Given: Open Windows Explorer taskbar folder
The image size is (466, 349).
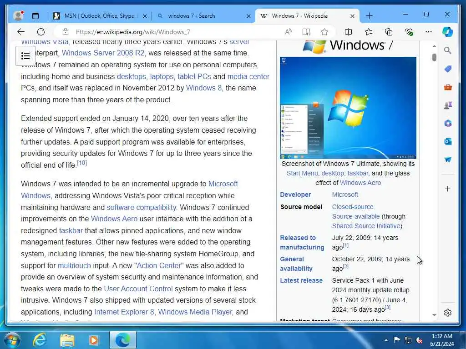Looking at the screenshot, I should (x=67, y=340).
